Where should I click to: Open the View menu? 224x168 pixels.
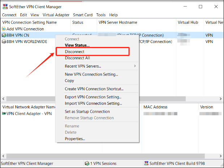(x=35, y=15)
